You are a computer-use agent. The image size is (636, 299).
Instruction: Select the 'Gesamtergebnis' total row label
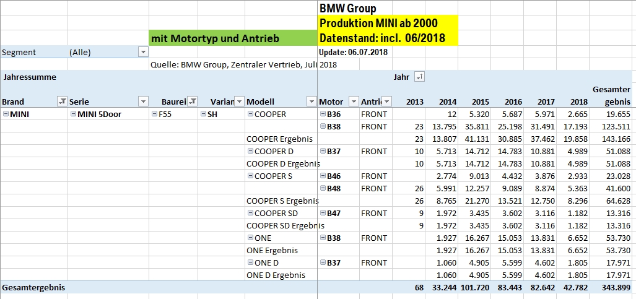click(x=33, y=288)
